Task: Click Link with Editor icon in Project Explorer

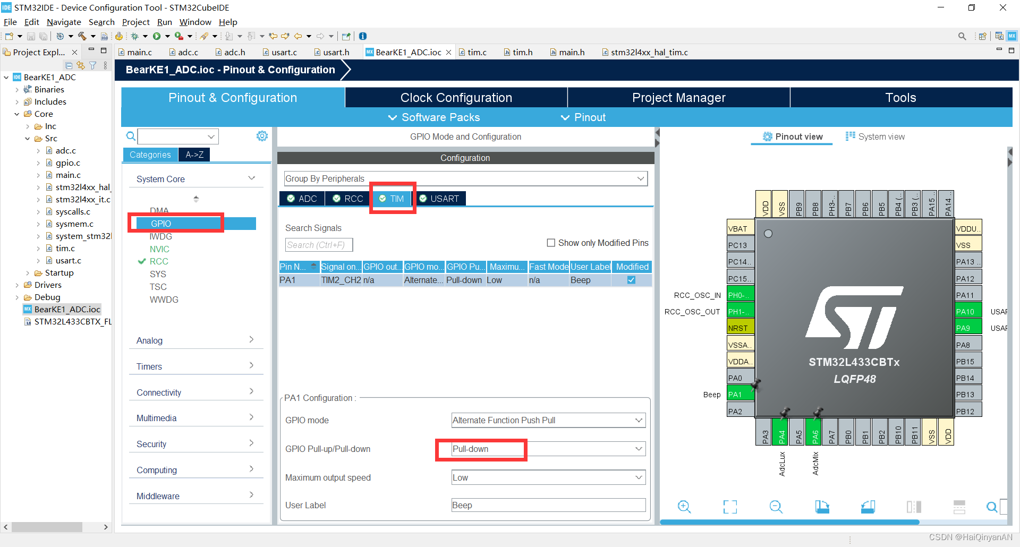Action: (81, 65)
